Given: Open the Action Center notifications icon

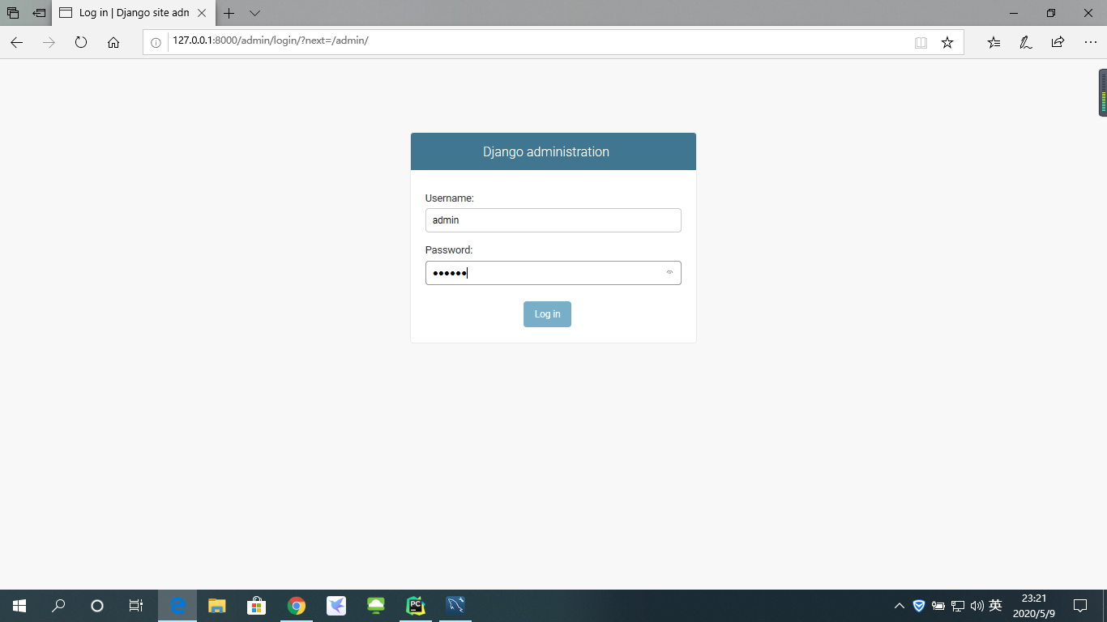Looking at the screenshot, I should point(1080,606).
